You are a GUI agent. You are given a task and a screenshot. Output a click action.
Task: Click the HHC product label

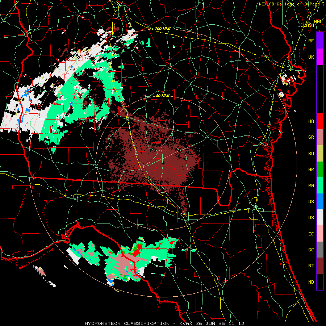tap(318, 22)
